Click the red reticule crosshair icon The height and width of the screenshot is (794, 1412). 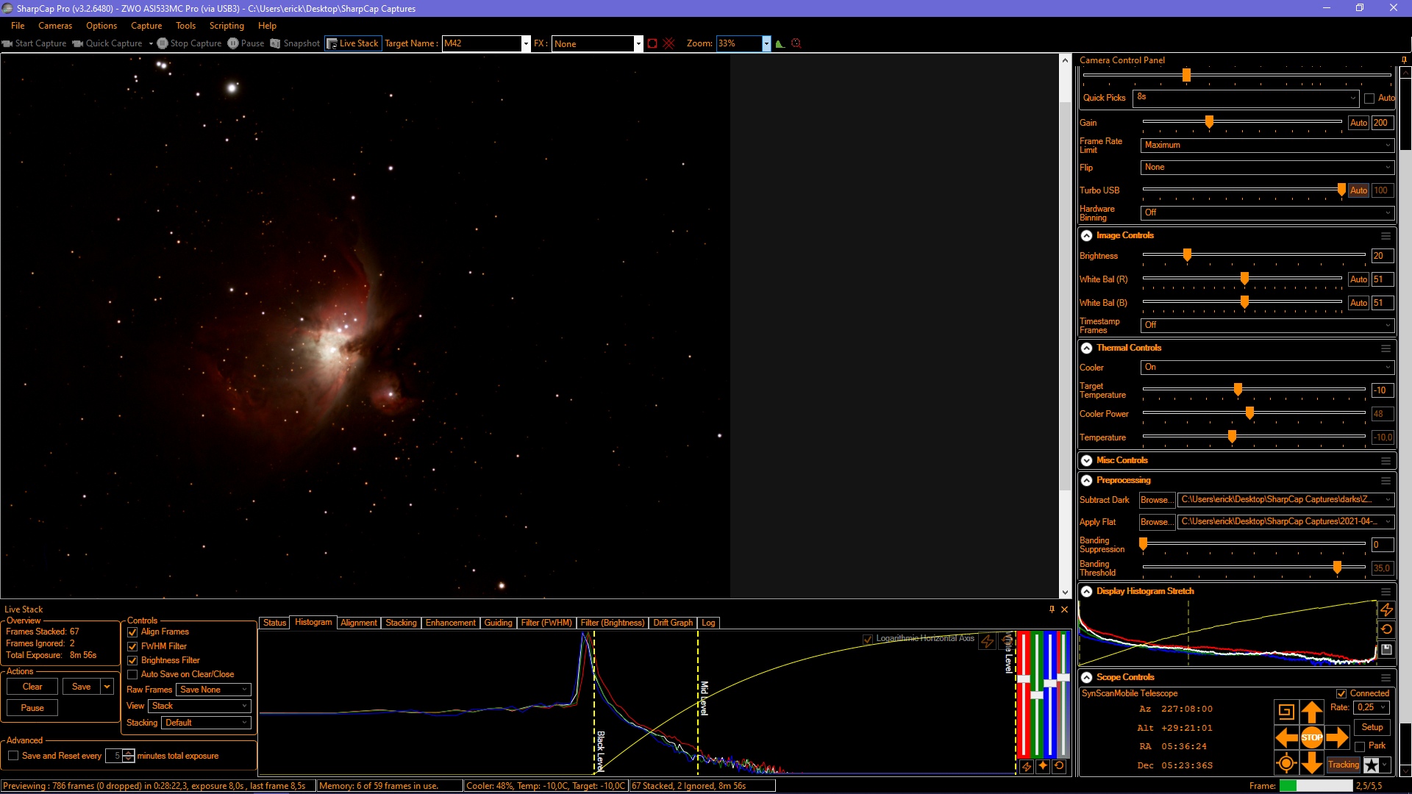(x=669, y=43)
